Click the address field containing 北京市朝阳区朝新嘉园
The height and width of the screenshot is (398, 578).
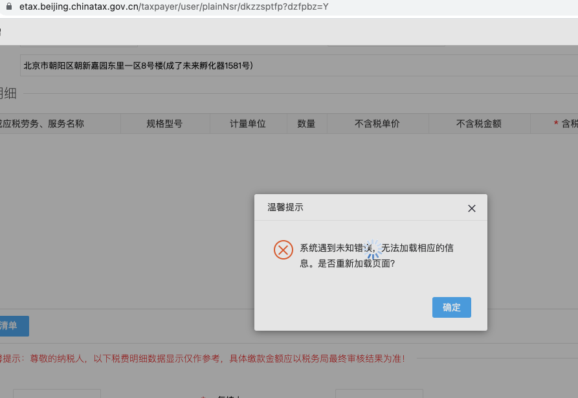[x=299, y=65]
